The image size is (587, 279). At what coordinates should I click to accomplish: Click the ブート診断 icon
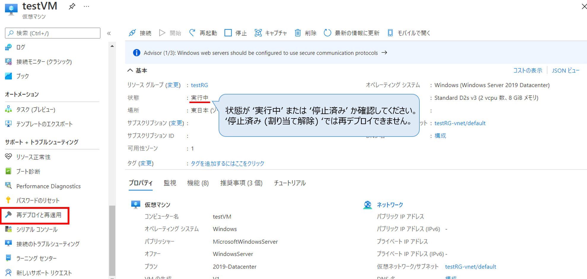tap(9, 171)
